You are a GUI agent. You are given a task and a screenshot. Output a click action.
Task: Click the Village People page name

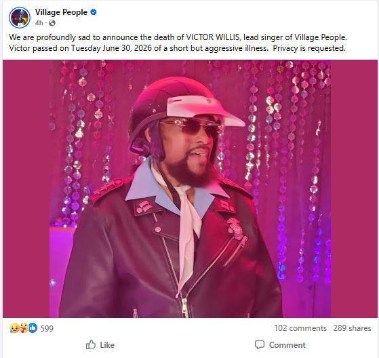(x=61, y=12)
